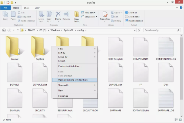Viewport: 184px width, 123px height.
Task: Switch to details view icon in status bar
Action: pyautogui.click(x=176, y=120)
